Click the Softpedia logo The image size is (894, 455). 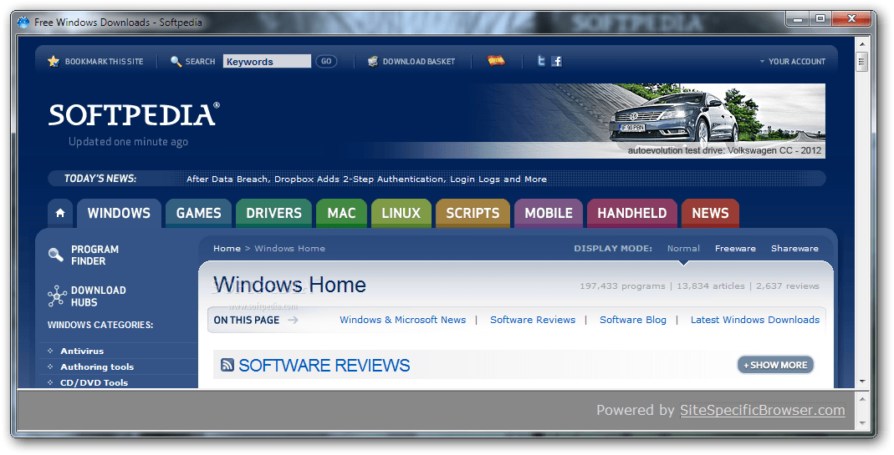click(134, 114)
